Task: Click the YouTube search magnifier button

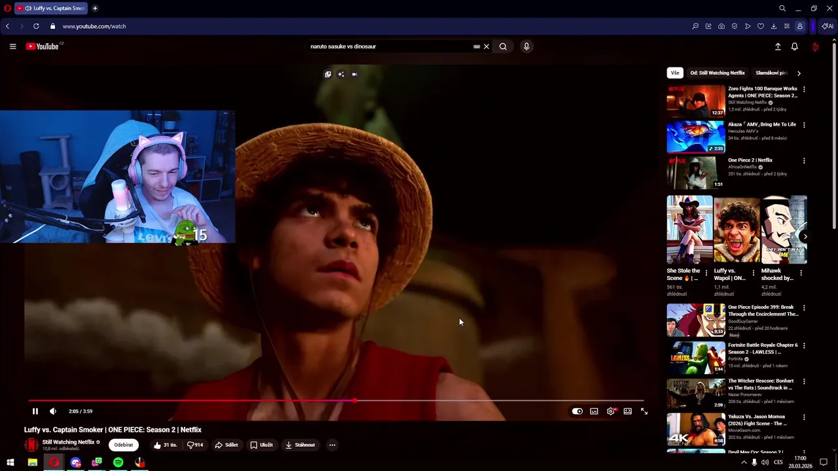Action: click(503, 46)
